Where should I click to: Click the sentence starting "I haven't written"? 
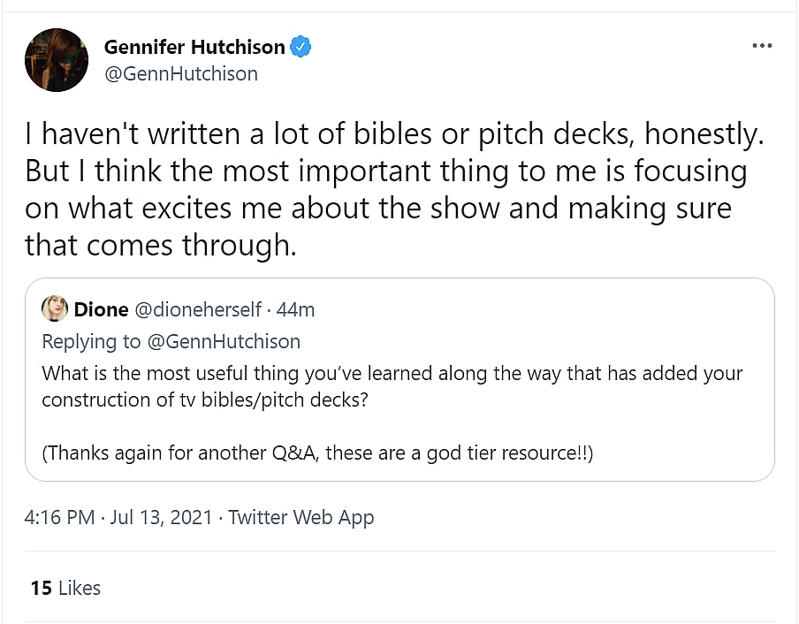(x=393, y=134)
